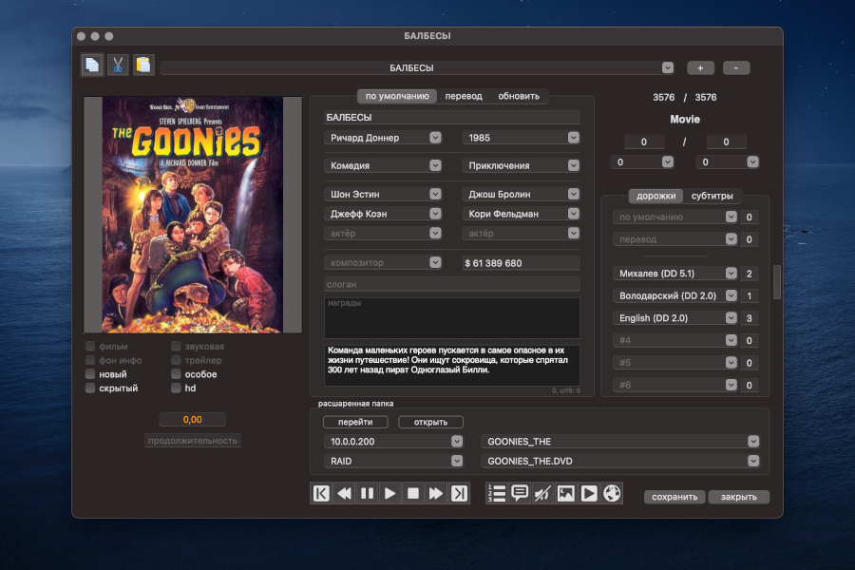Toggle the 'скрытый' checkbox

[x=90, y=388]
